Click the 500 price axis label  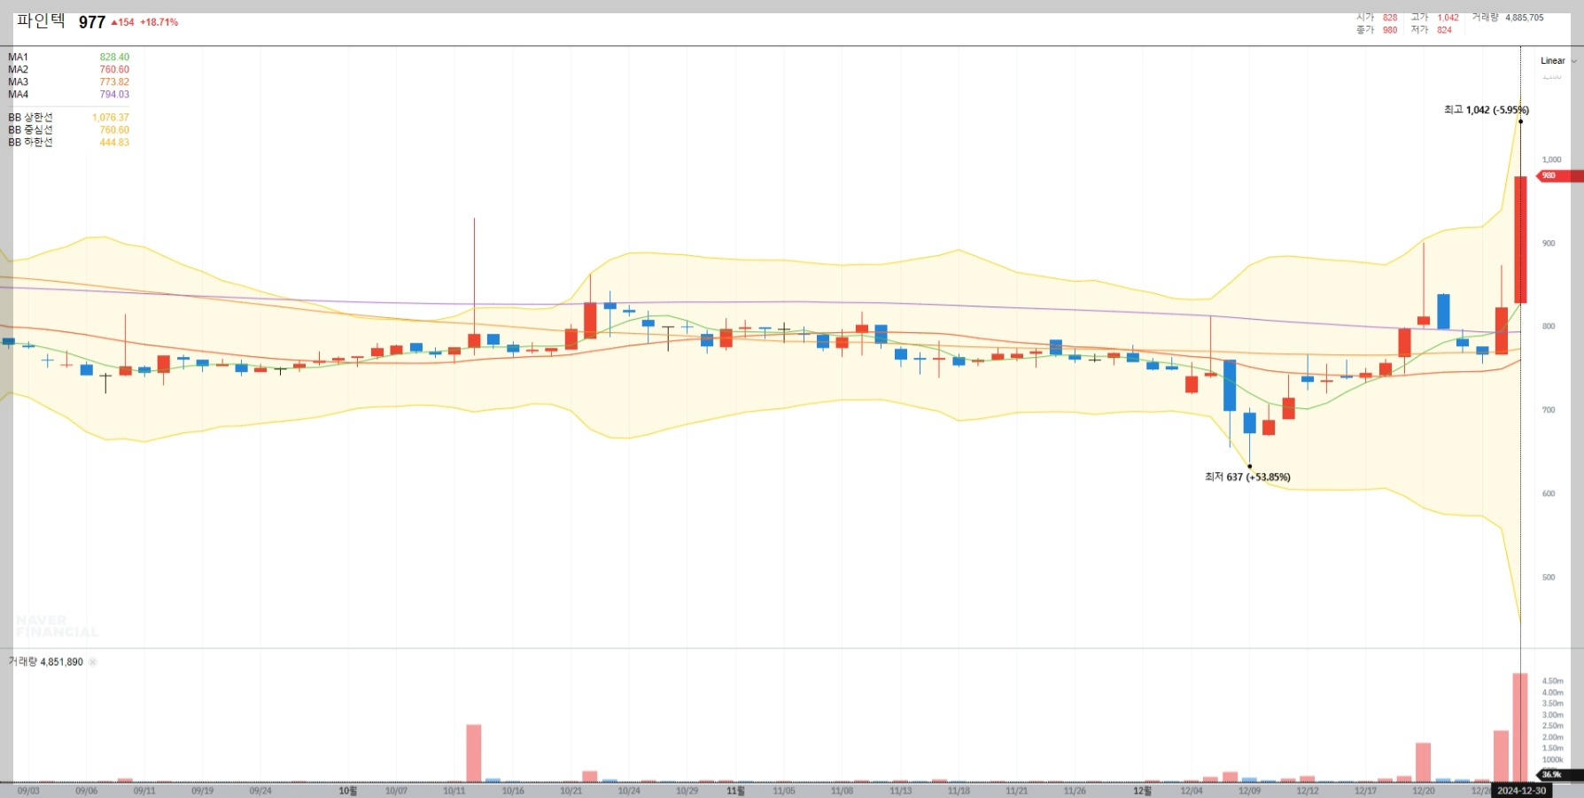[x=1549, y=577]
